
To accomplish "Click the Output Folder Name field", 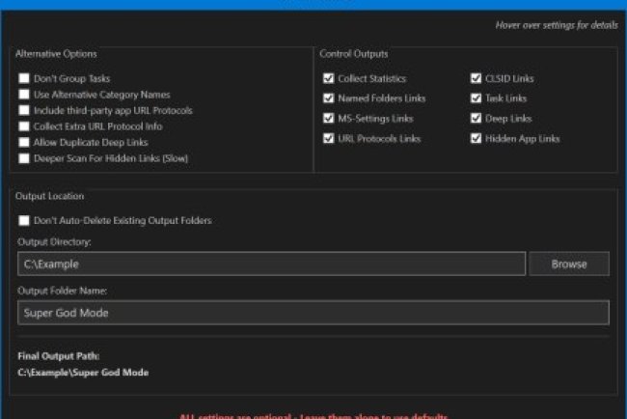I will [x=313, y=313].
